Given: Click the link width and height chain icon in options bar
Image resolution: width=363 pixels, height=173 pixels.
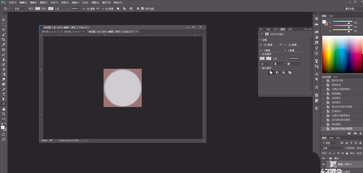Looking at the screenshot, I should coord(97,8).
